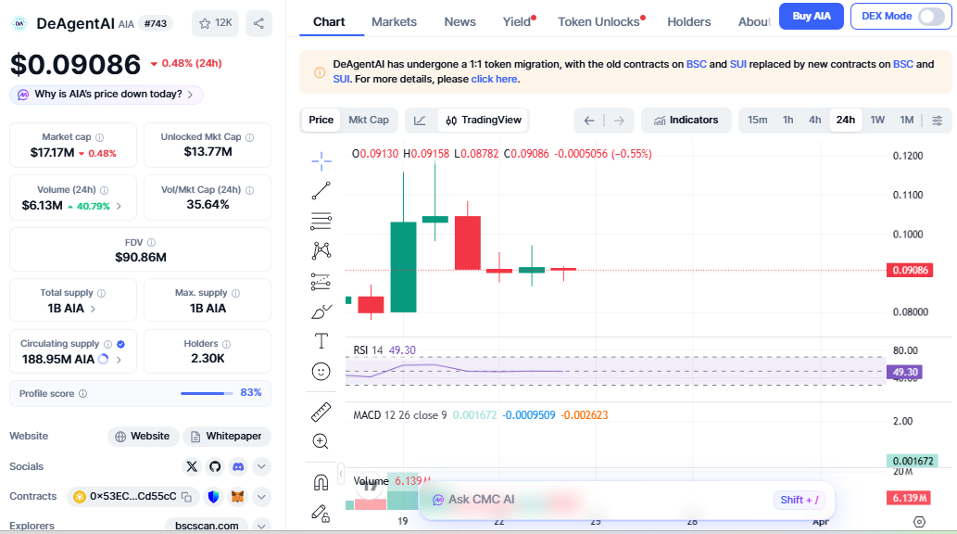Open chart settings sliders icon
This screenshot has height=534, width=957.
click(x=938, y=121)
